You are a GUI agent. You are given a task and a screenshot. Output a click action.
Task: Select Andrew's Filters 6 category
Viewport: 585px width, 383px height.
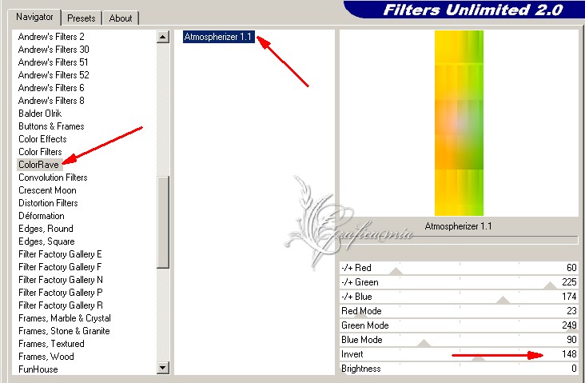click(x=51, y=88)
